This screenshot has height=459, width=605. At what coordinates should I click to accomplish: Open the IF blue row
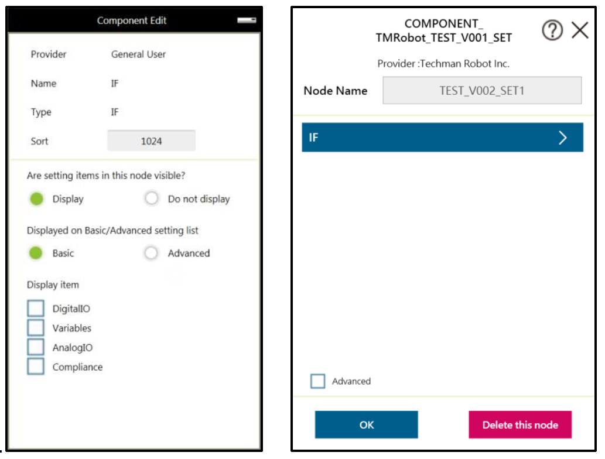(442, 138)
